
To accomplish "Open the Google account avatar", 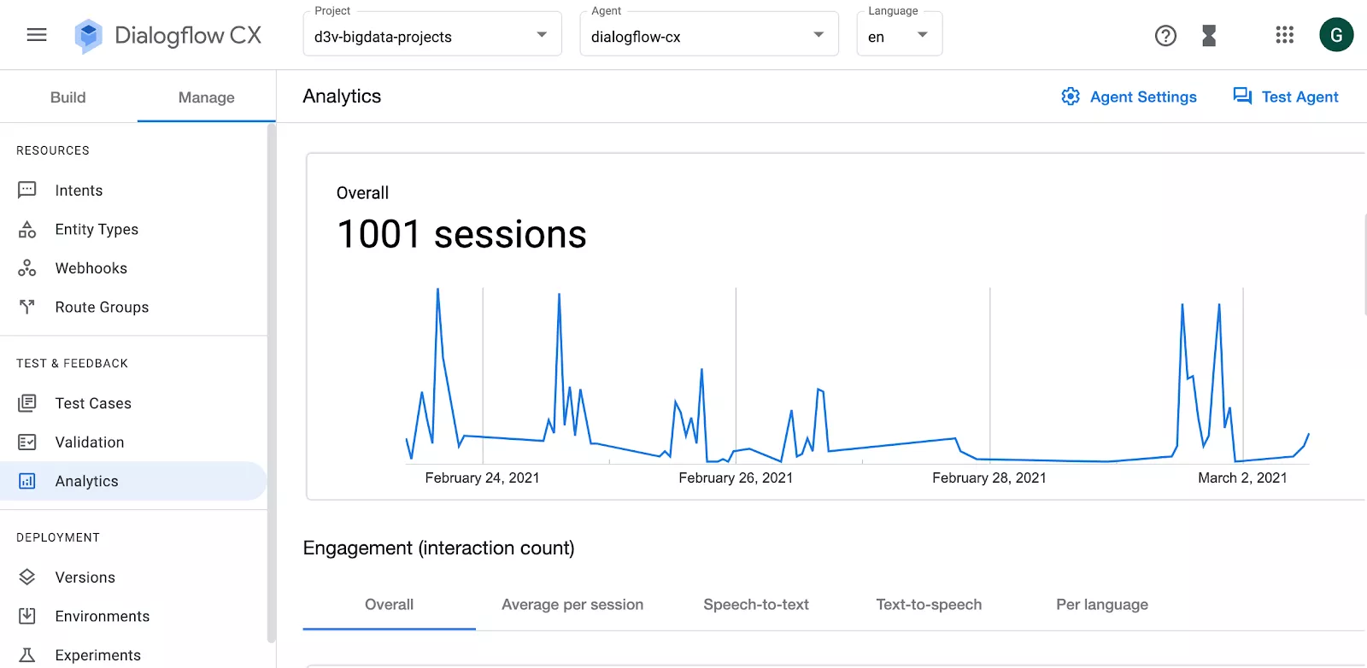I will point(1335,35).
